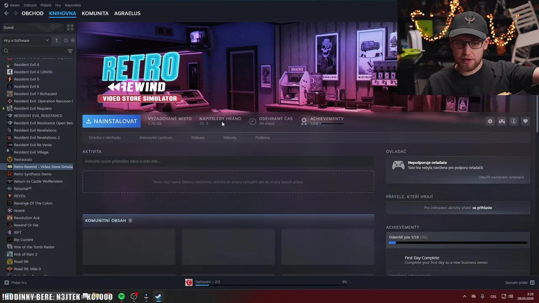Open Komunitní centrum link
539x303 pixels.
156,138
